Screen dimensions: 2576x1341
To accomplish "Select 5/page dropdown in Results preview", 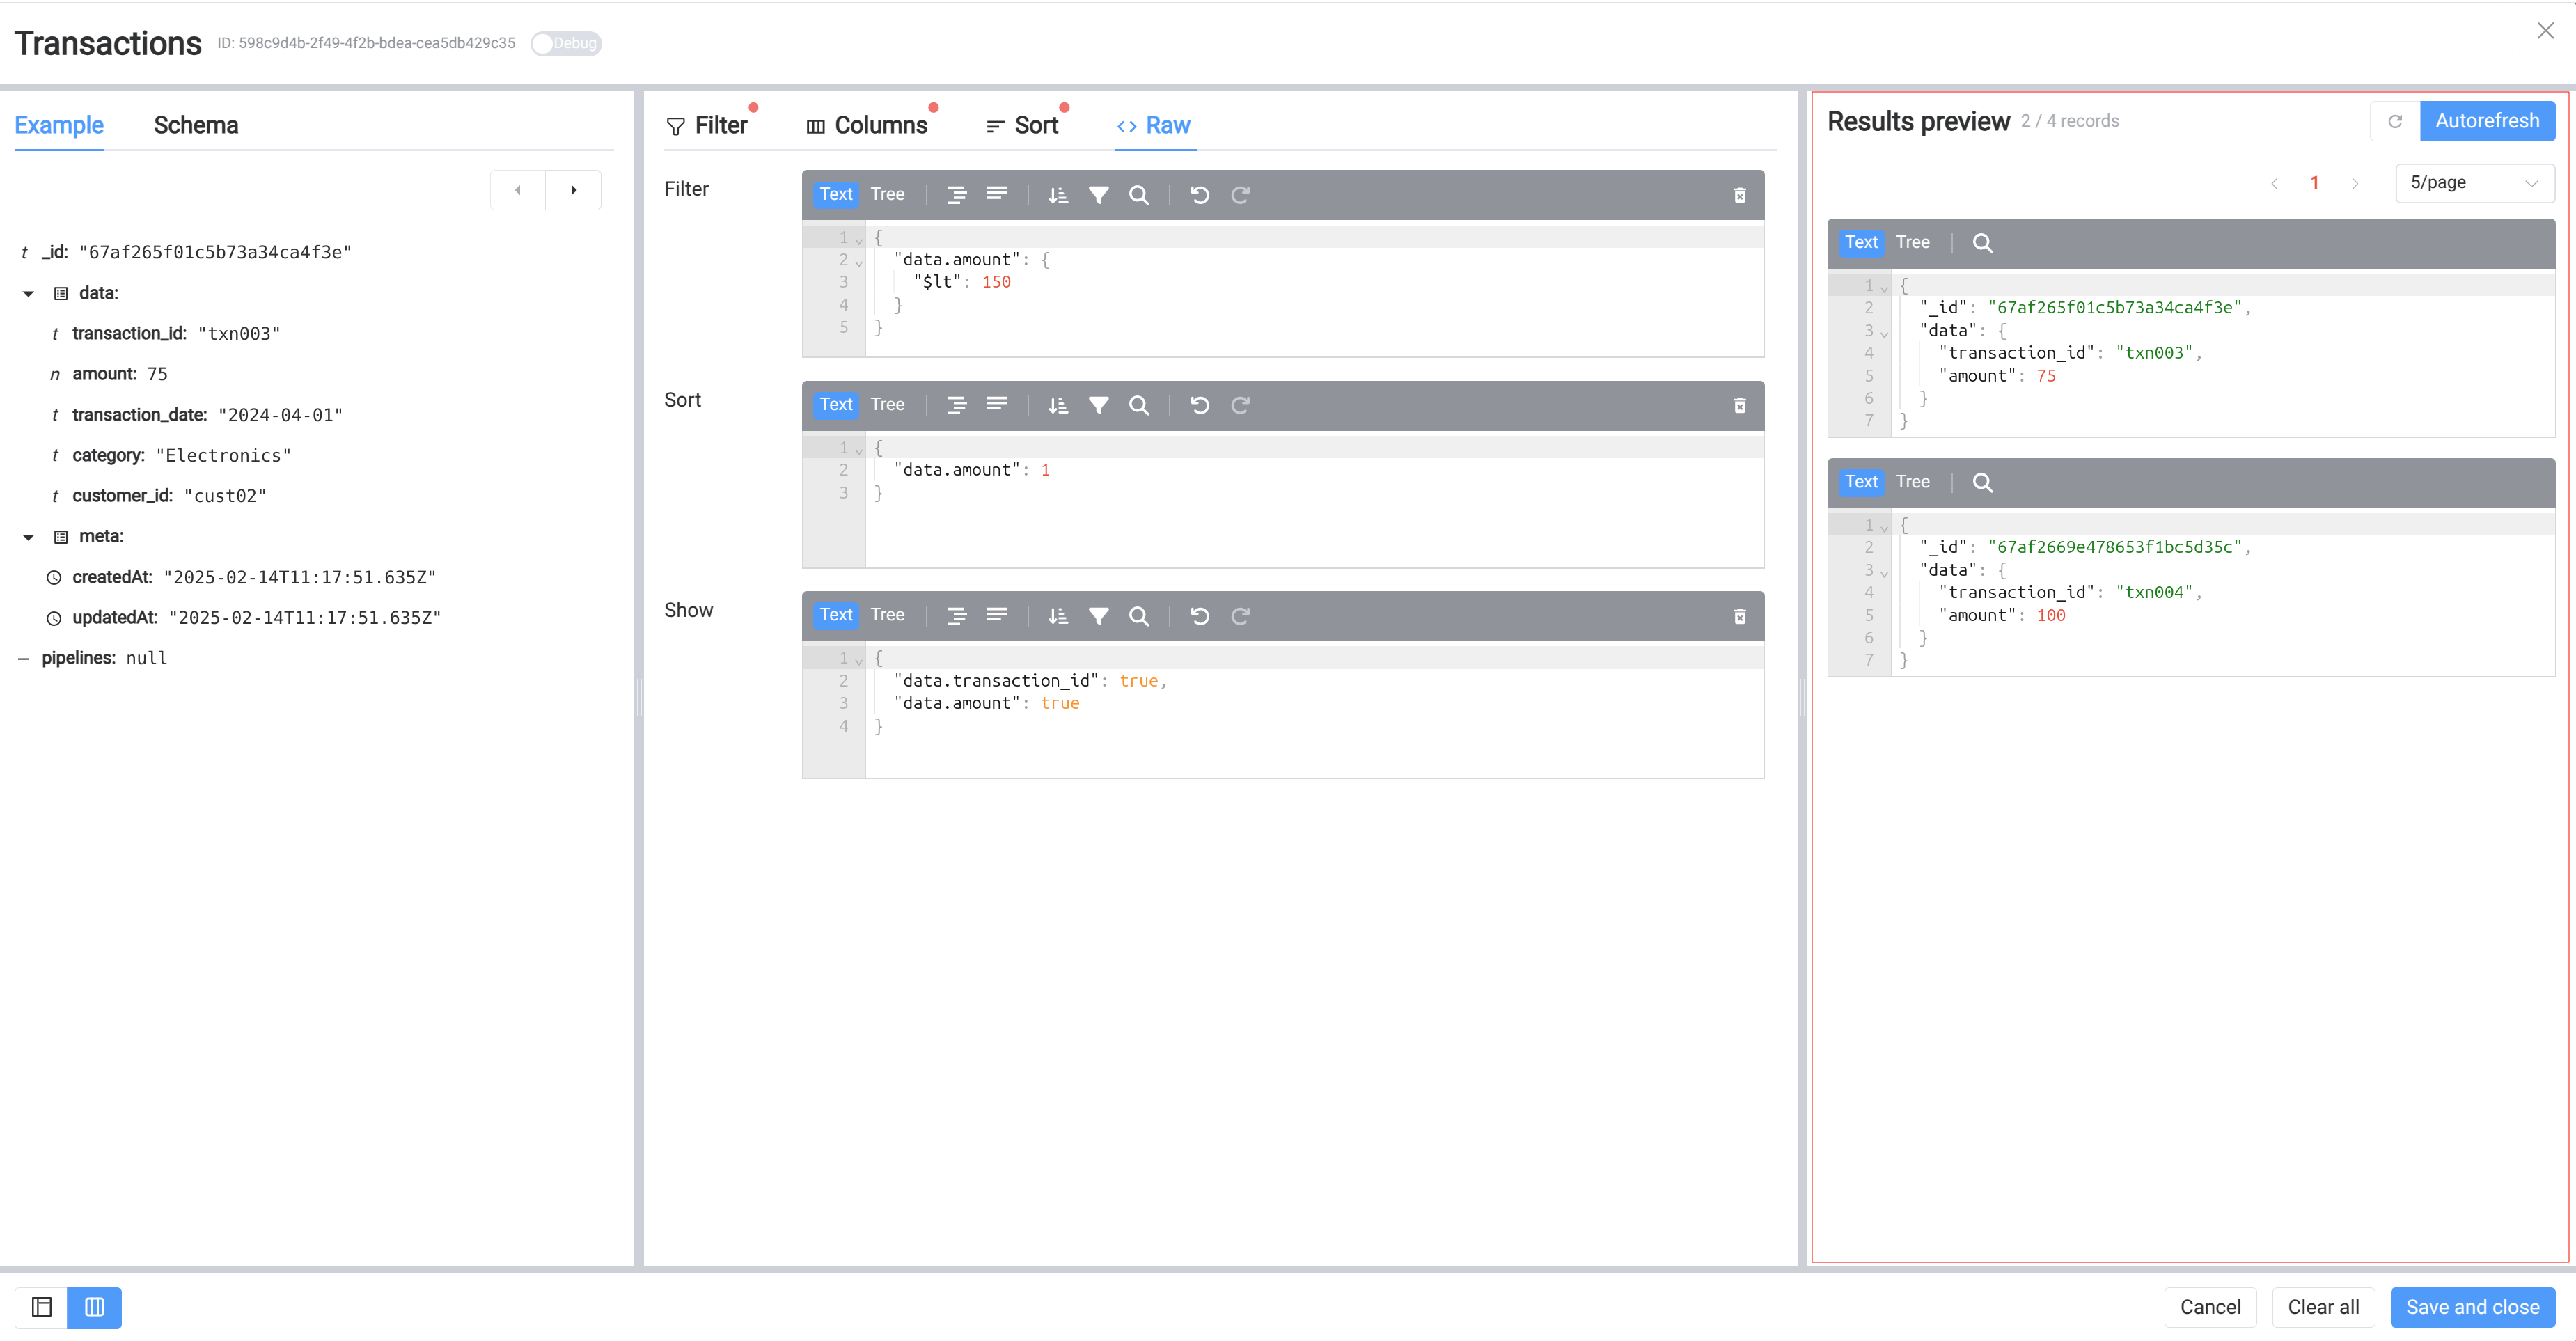I will (x=2474, y=182).
